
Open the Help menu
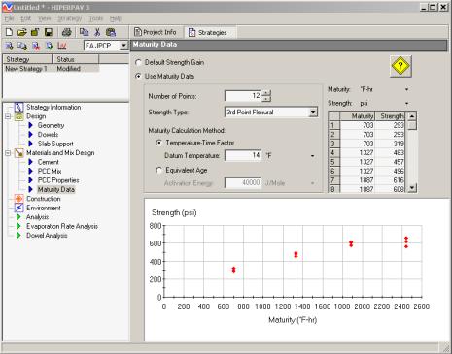(116, 18)
